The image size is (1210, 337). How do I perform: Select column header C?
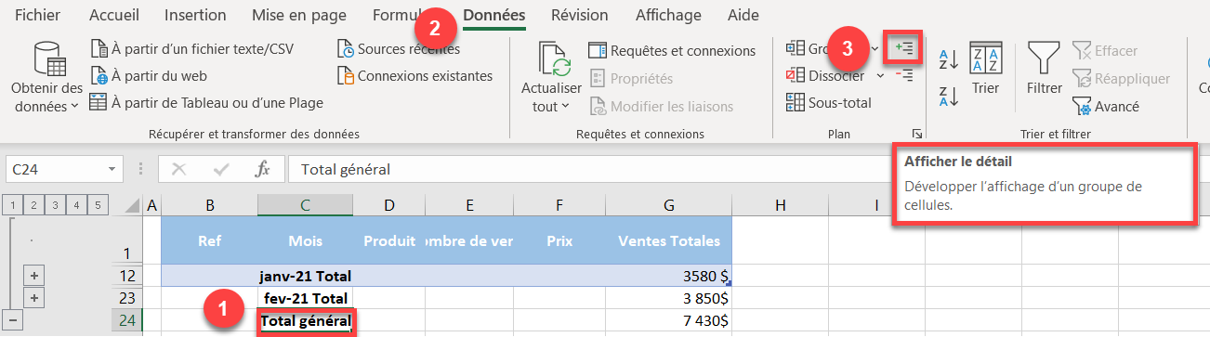(305, 204)
